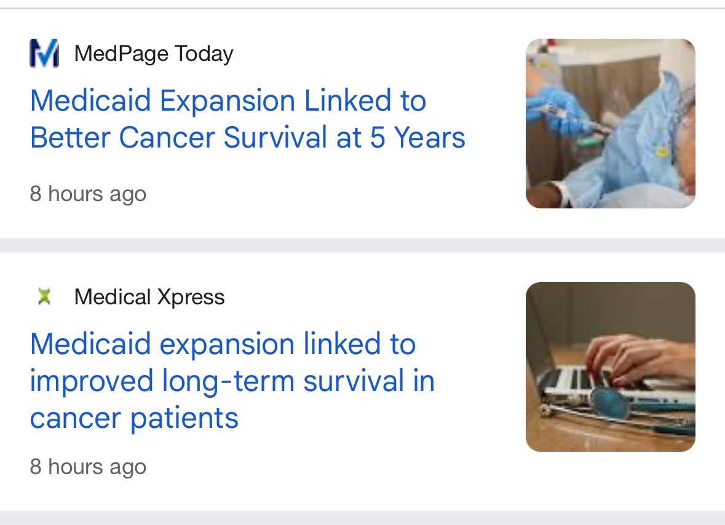
Task: Click the MedPage Today "M" logo icon
Action: [44, 53]
